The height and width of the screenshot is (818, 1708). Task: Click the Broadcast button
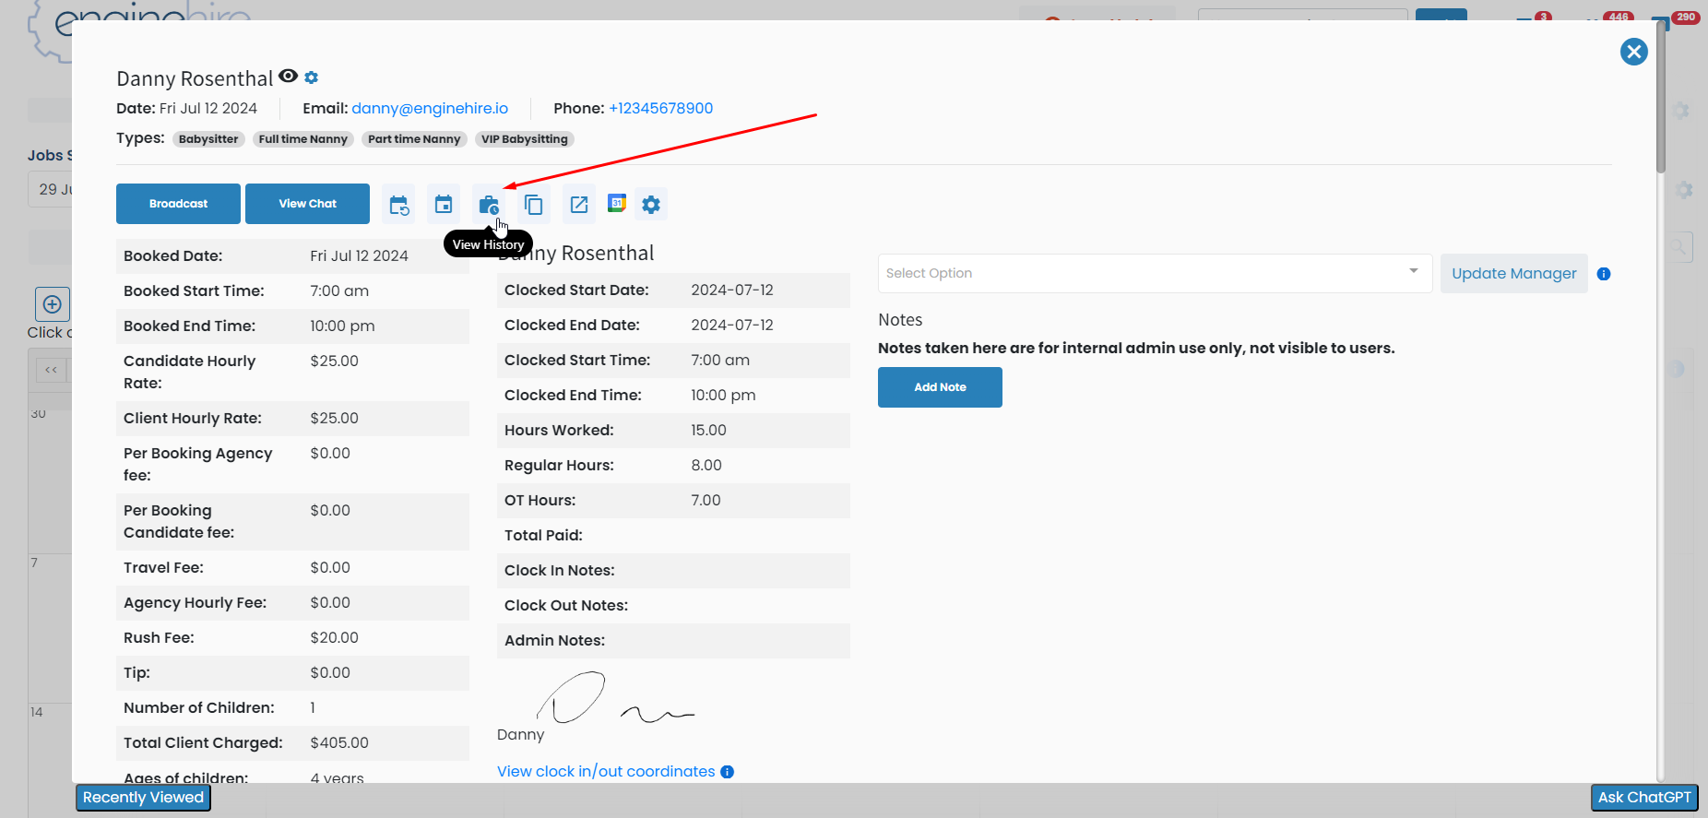pos(178,204)
